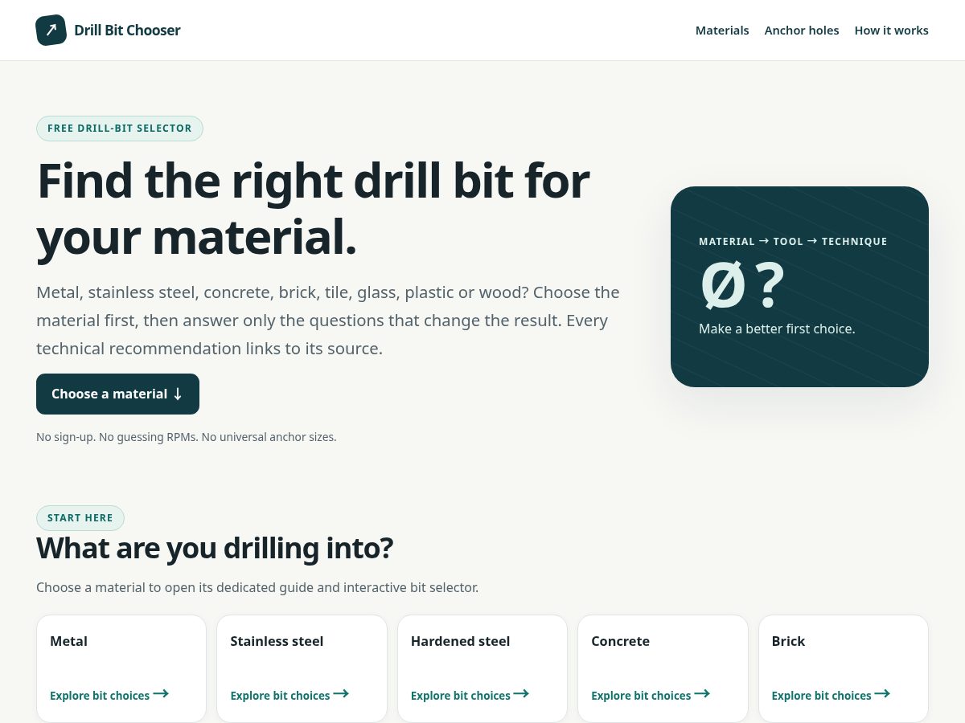This screenshot has height=723, width=965.
Task: Click 'Make a better first choice.' text
Action: click(777, 329)
